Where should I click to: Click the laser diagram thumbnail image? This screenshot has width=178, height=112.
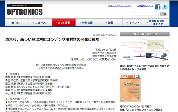(145, 50)
